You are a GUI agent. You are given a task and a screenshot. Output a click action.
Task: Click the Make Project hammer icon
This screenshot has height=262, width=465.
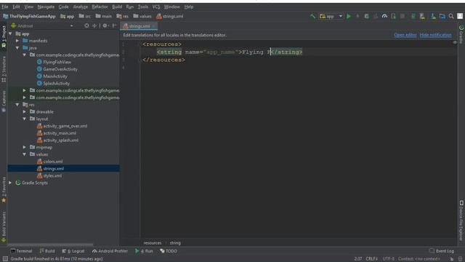click(312, 16)
